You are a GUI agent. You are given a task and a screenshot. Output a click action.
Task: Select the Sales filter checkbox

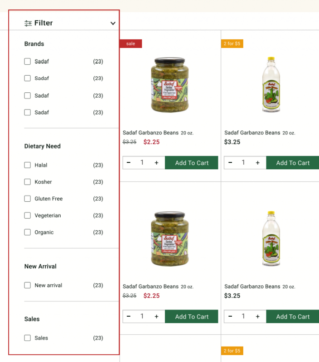point(28,338)
